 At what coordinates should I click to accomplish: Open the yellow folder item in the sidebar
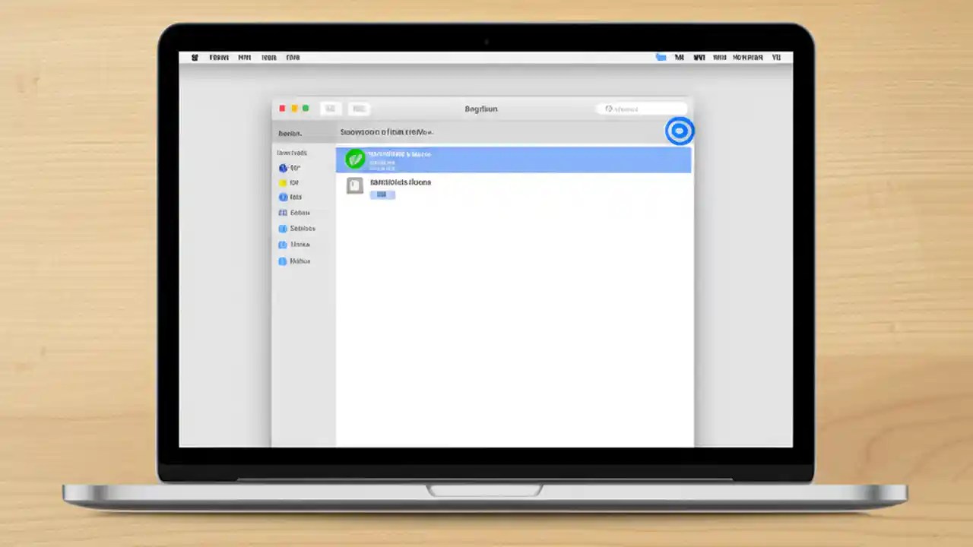pyautogui.click(x=283, y=182)
